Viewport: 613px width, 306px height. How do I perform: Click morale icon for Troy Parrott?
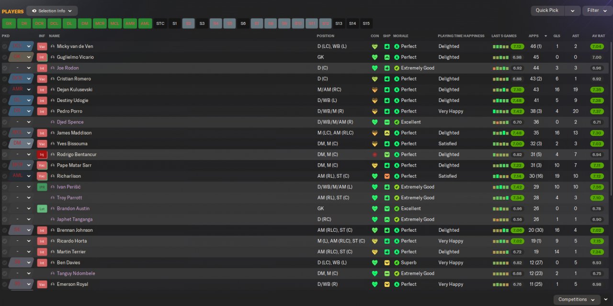point(397,198)
